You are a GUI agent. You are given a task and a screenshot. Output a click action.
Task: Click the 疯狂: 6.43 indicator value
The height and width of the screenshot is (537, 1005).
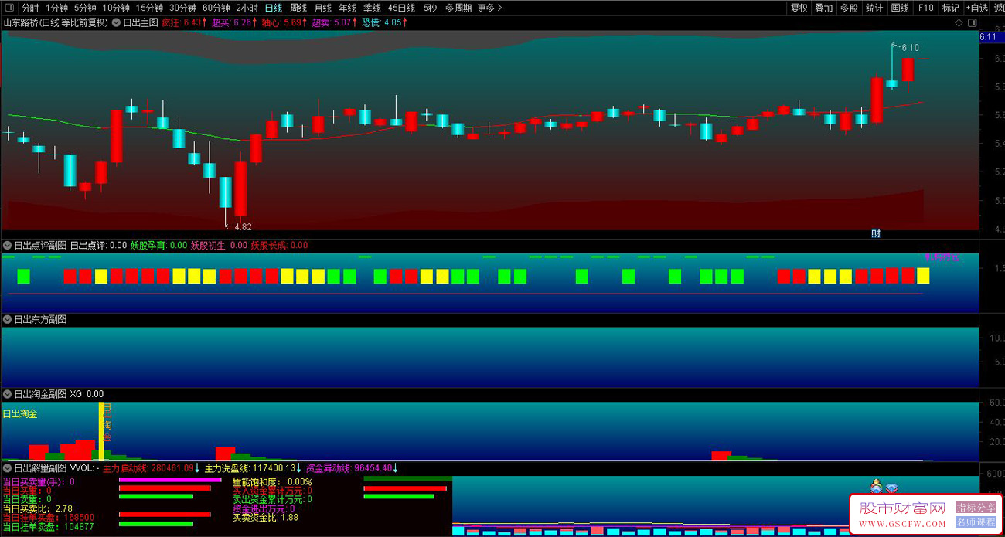coord(183,22)
